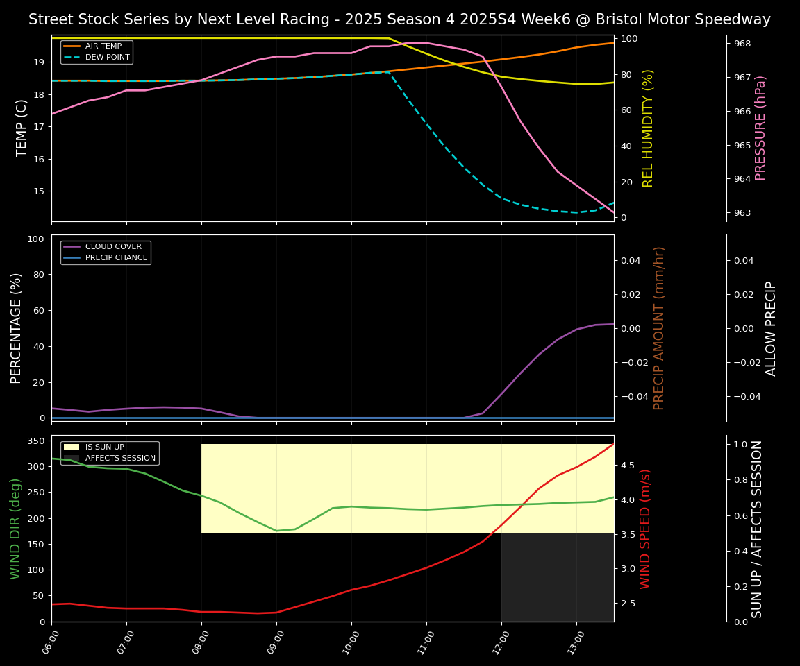This screenshot has width=800, height=666.
Task: Click the chart title mentioning Bristol Motor Speedway
Action: pyautogui.click(x=399, y=19)
